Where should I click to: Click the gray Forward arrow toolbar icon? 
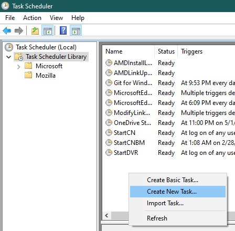(19, 31)
